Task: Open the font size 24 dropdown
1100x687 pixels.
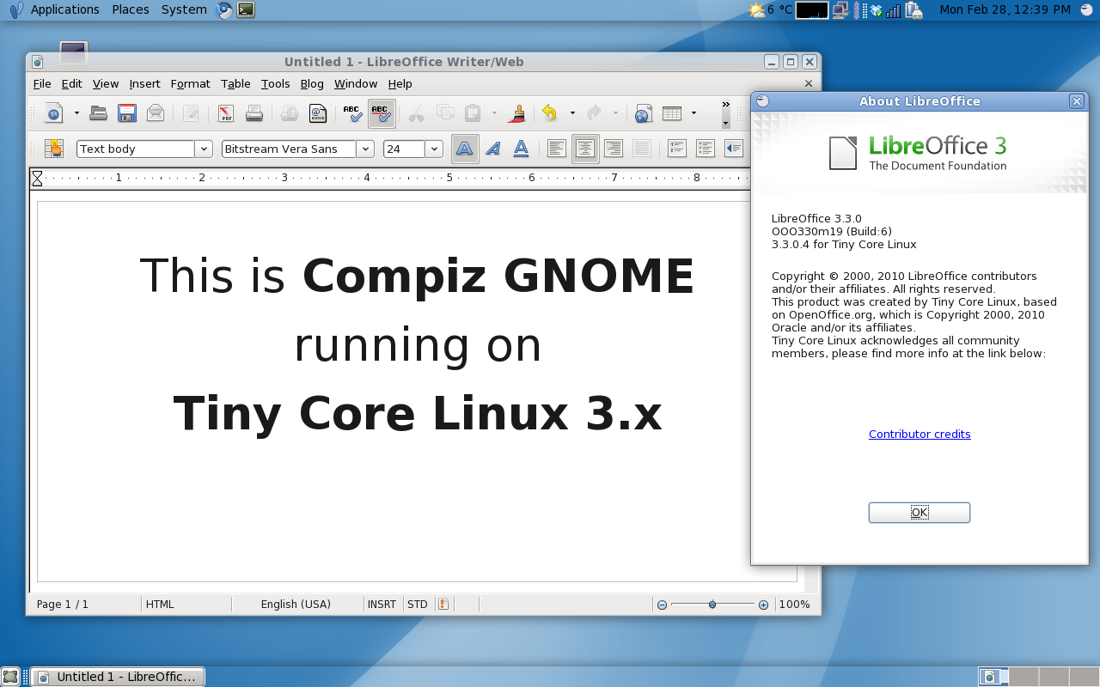Action: pyautogui.click(x=434, y=149)
